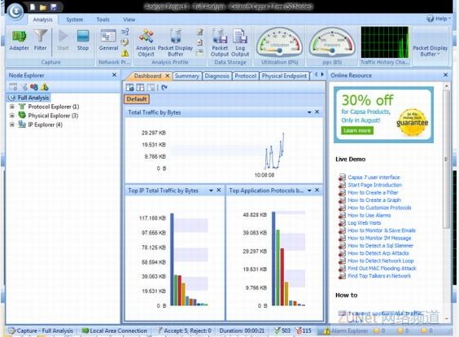Image resolution: width=459 pixels, height=337 pixels.
Task: Click the Traffic History Chart thumbnail
Action: coord(385,42)
